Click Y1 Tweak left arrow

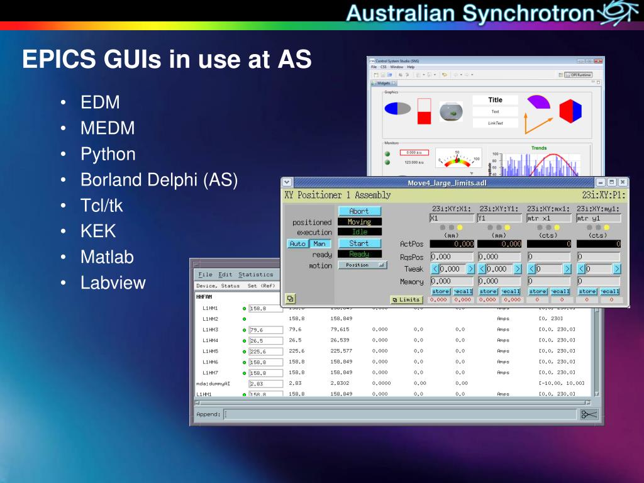coord(482,269)
